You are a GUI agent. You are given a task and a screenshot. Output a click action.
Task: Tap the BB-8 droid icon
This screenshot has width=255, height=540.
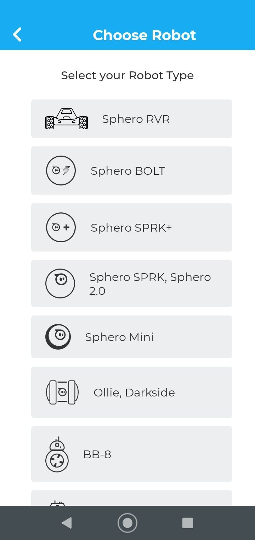(x=57, y=454)
